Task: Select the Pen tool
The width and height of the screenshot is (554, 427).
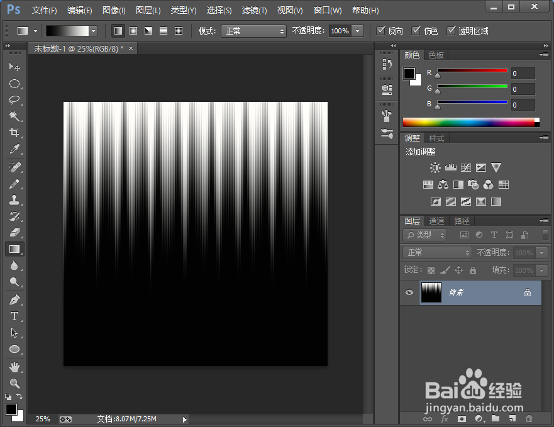Action: click(14, 300)
